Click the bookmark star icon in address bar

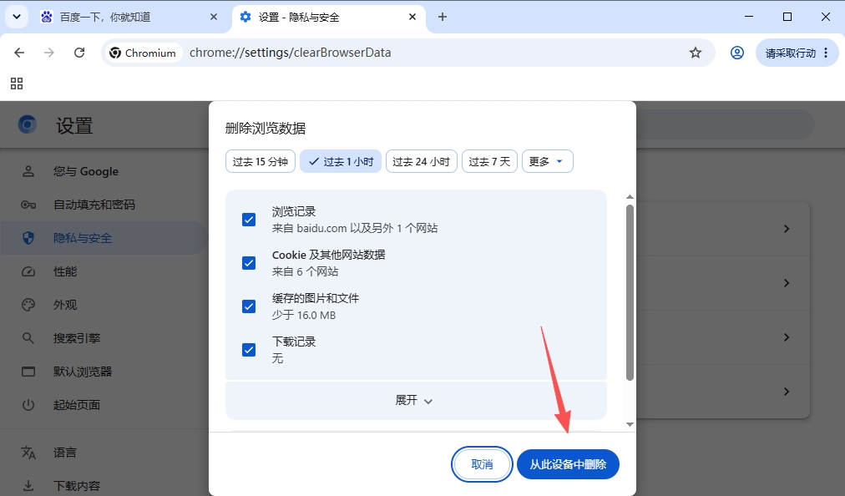696,53
